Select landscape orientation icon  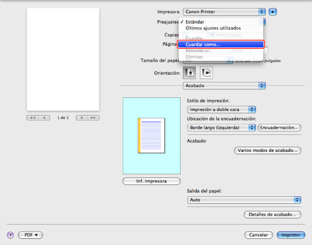pyautogui.click(x=206, y=72)
